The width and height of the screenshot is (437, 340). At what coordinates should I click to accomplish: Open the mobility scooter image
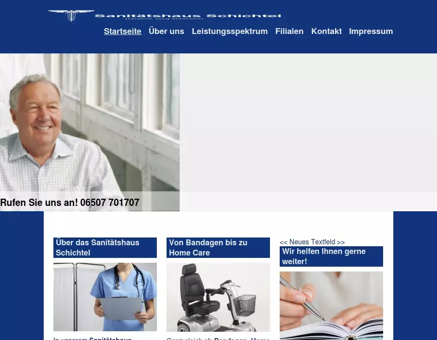pyautogui.click(x=218, y=297)
